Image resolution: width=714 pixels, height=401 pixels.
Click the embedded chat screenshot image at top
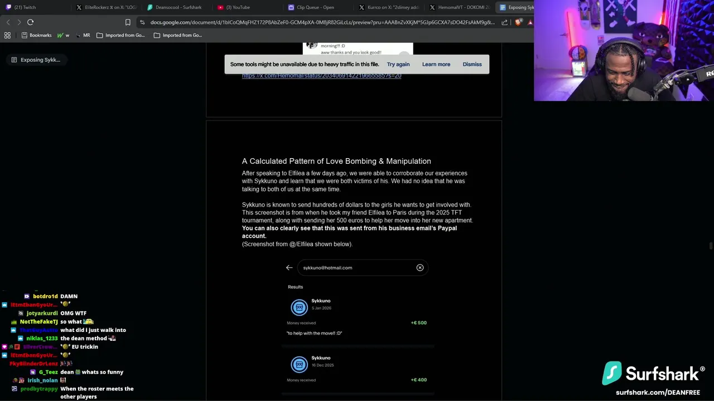358,49
